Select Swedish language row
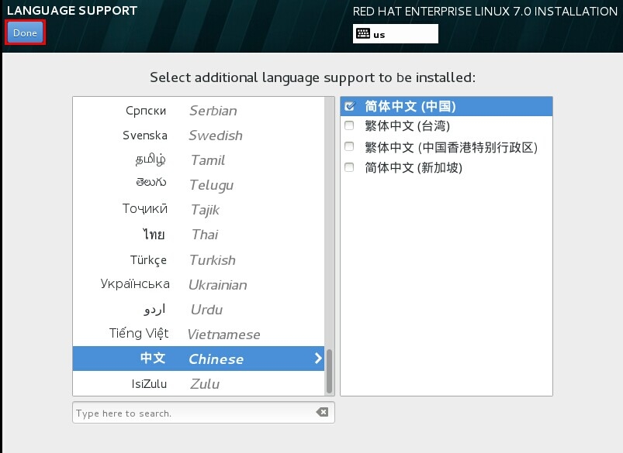The height and width of the screenshot is (453, 623). 199,136
